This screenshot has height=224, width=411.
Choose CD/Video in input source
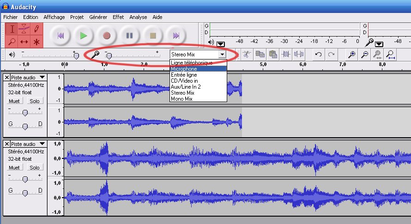tap(198, 81)
